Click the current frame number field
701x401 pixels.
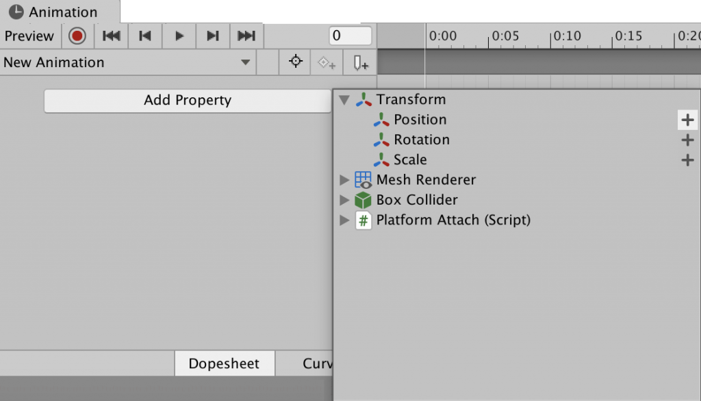coord(350,36)
